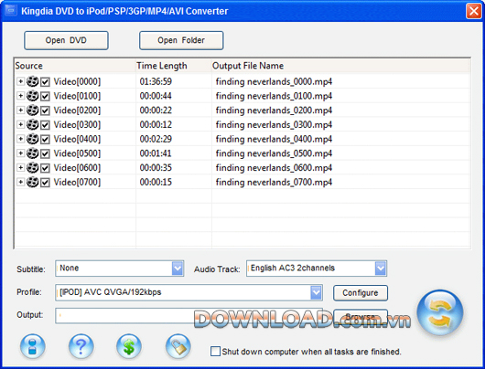Click the blue about/info round icon
The image size is (485, 369).
pyautogui.click(x=32, y=346)
